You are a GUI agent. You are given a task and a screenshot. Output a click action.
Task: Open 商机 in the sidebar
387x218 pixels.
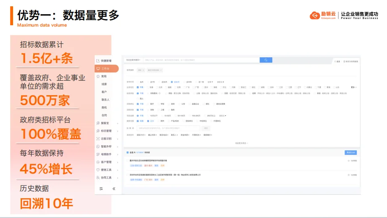pos(104,108)
